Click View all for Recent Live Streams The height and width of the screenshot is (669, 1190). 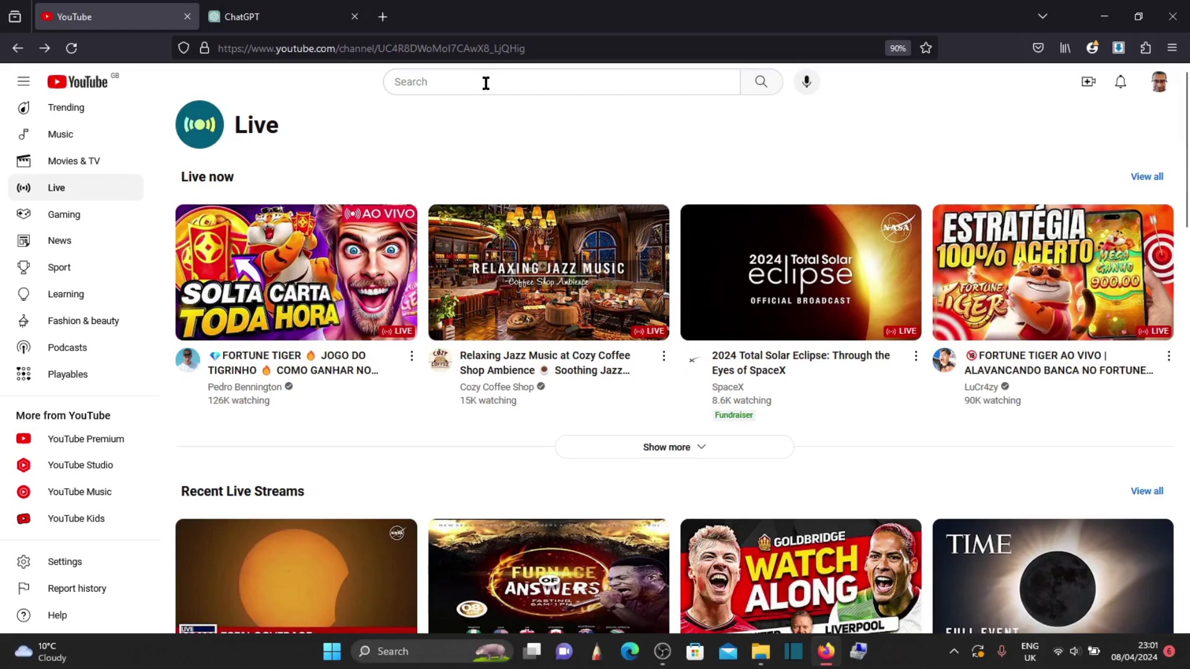coord(1147,491)
